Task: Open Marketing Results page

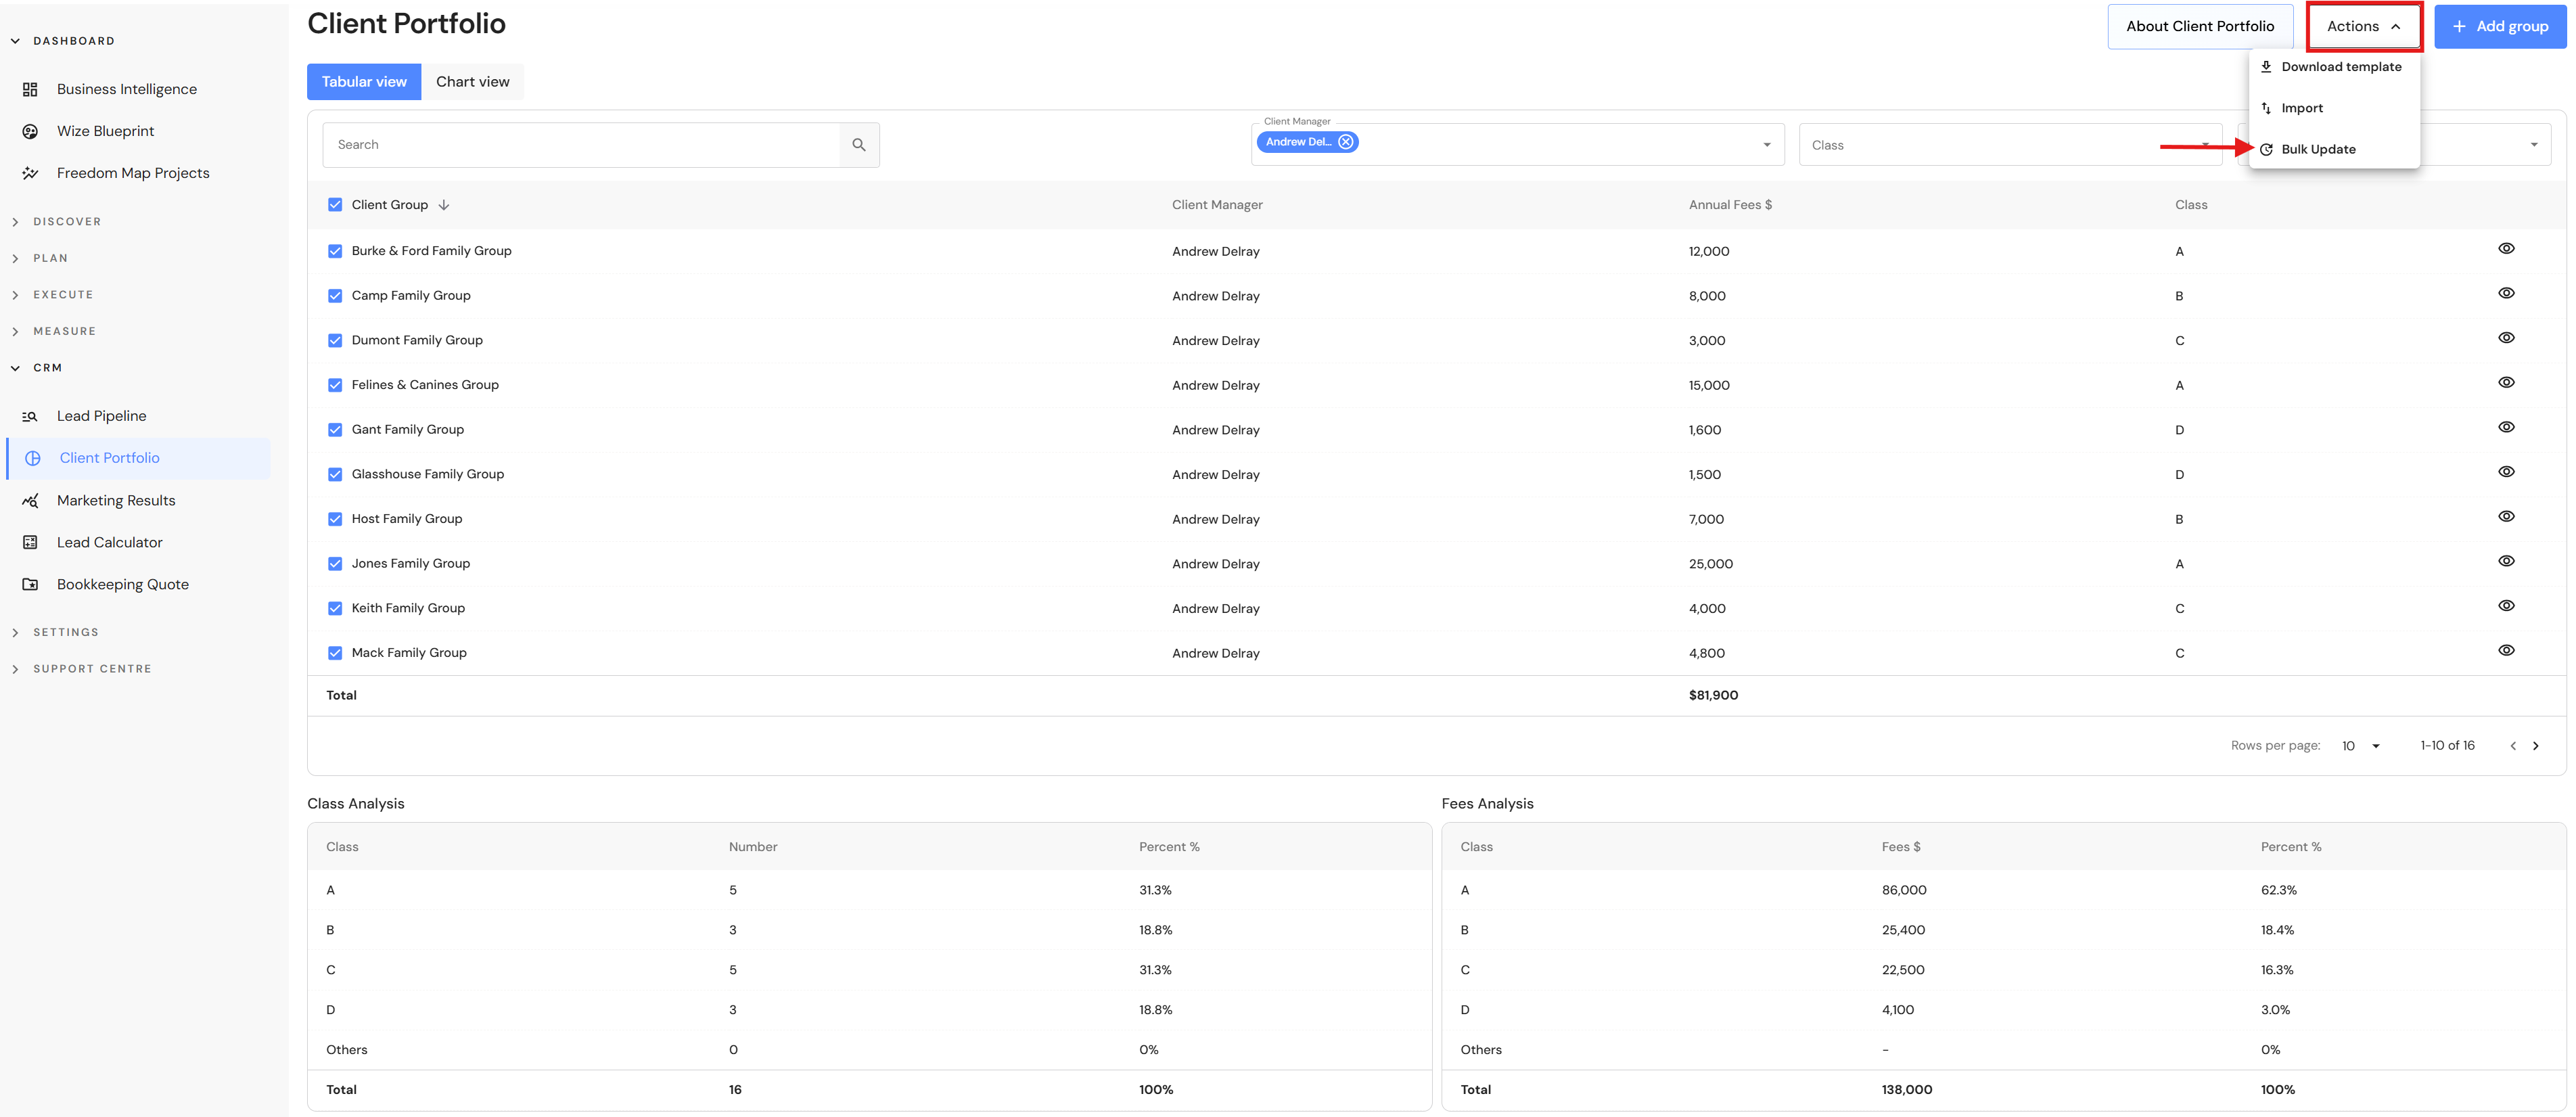Action: click(x=115, y=500)
